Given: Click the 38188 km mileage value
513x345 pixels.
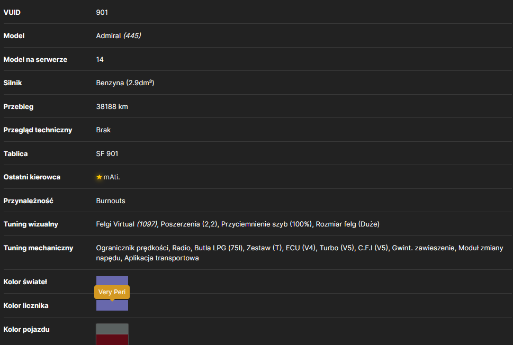Looking at the screenshot, I should [112, 106].
